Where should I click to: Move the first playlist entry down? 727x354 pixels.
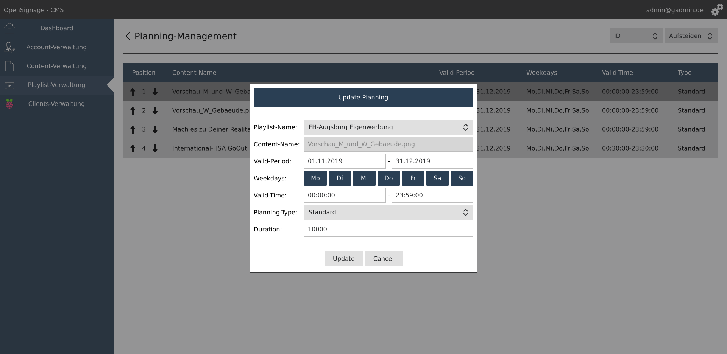(x=155, y=92)
